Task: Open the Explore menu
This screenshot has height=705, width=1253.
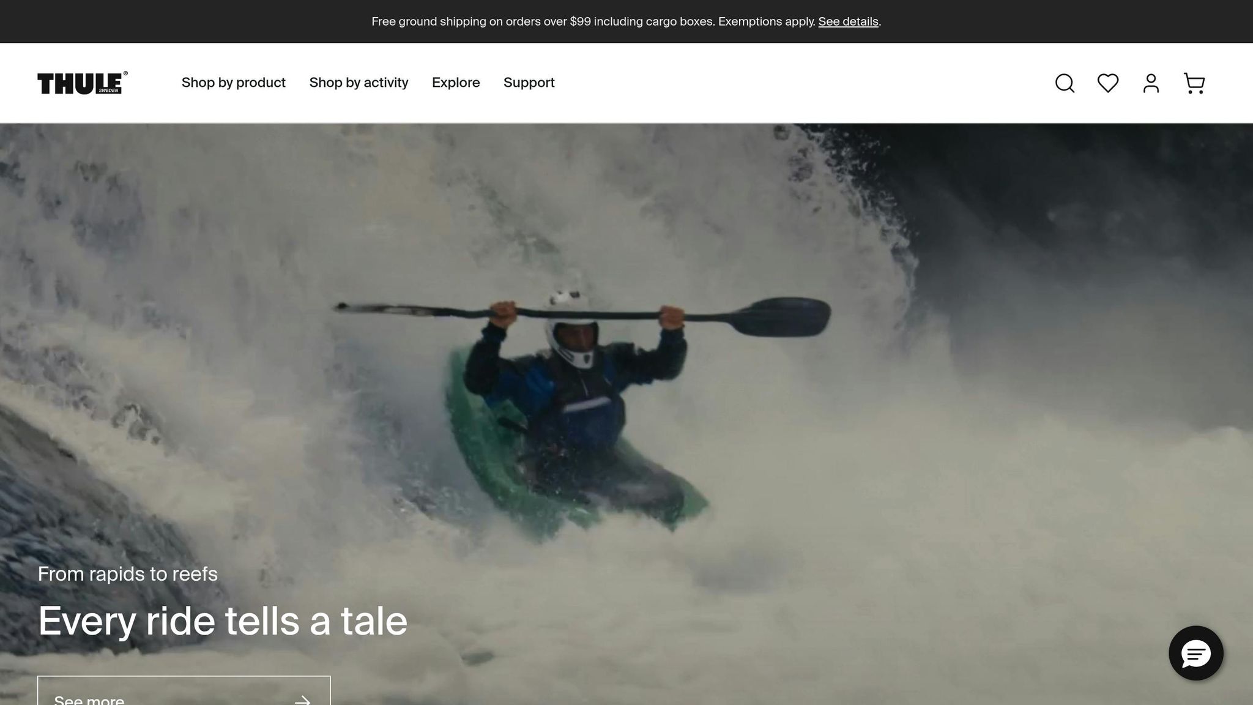Action: pyautogui.click(x=456, y=83)
